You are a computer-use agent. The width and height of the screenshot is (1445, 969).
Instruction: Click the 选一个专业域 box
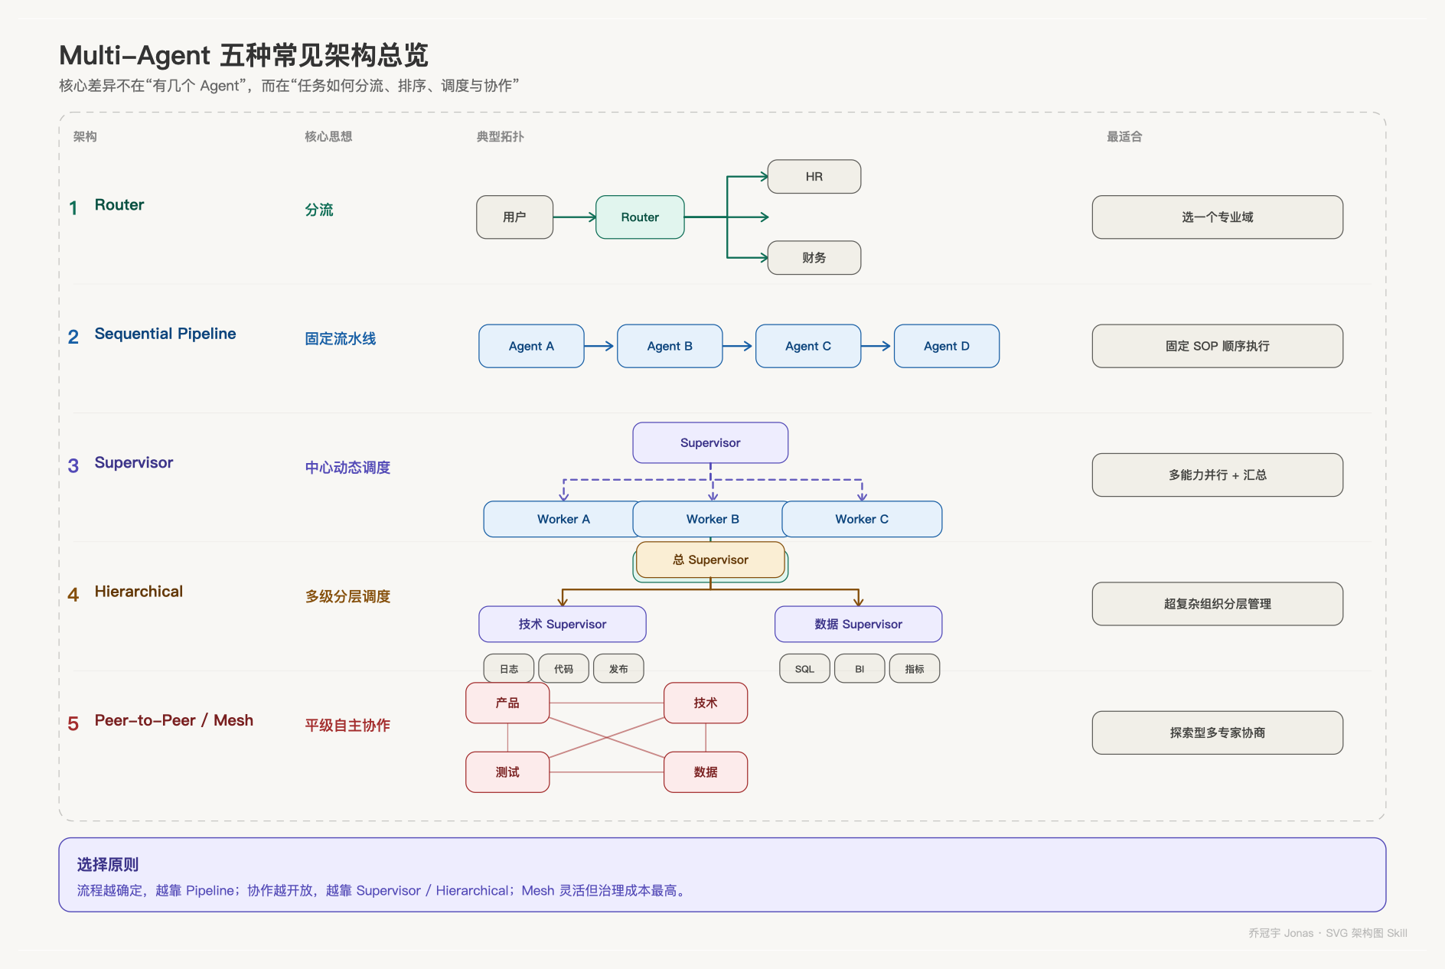(1218, 217)
